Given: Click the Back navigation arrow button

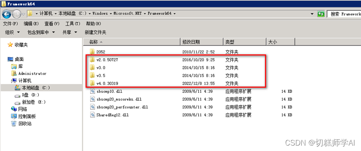Looking at the screenshot, I should click(x=6, y=14).
